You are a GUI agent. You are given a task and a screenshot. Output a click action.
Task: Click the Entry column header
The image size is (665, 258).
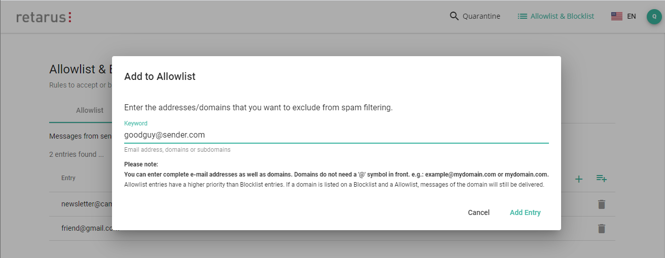click(x=68, y=178)
